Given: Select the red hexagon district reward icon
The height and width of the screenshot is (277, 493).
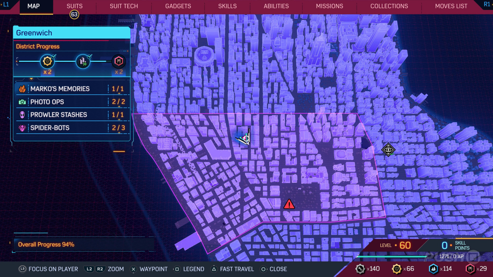Looking at the screenshot, I should click(x=118, y=61).
